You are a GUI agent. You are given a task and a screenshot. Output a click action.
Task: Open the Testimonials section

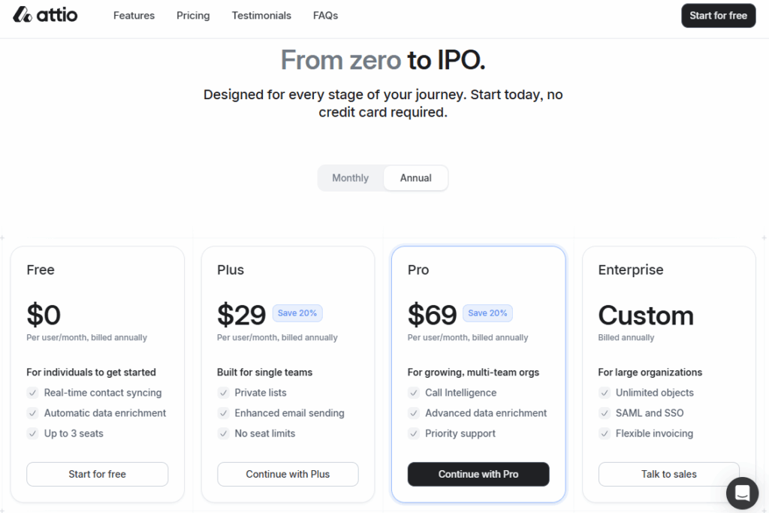[x=261, y=15]
